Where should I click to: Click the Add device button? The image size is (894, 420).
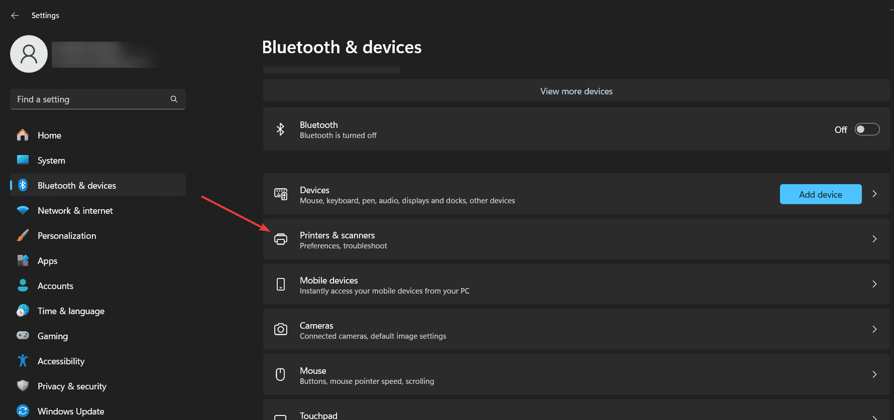[821, 194]
